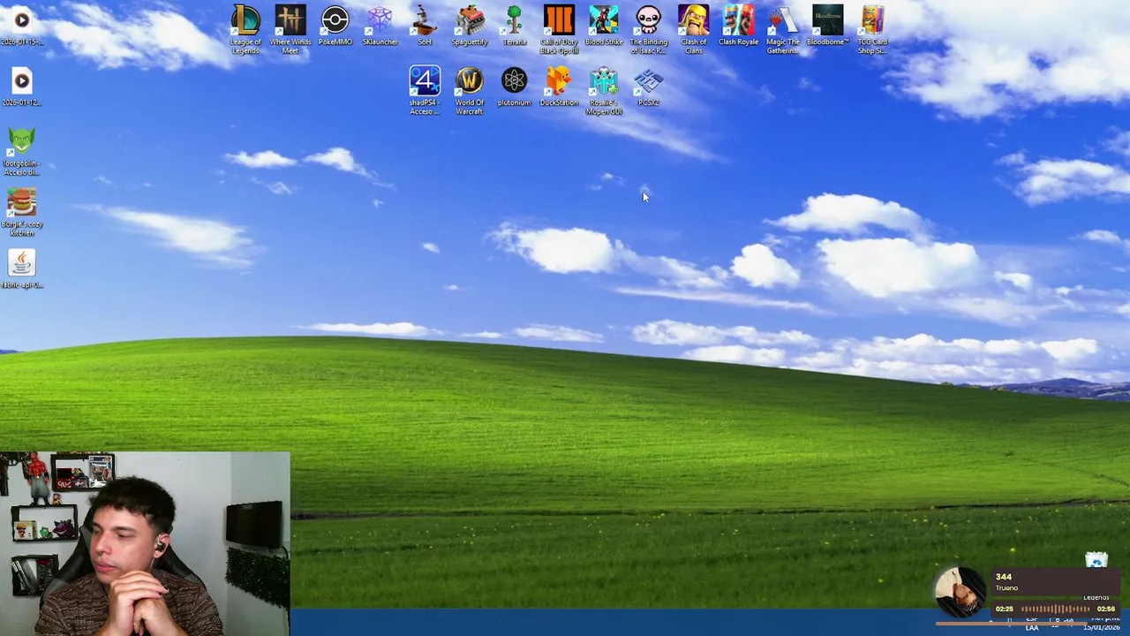Viewport: 1130px width, 636px height.
Task: Launch Call of Duty Black Ops III
Action: 559,29
